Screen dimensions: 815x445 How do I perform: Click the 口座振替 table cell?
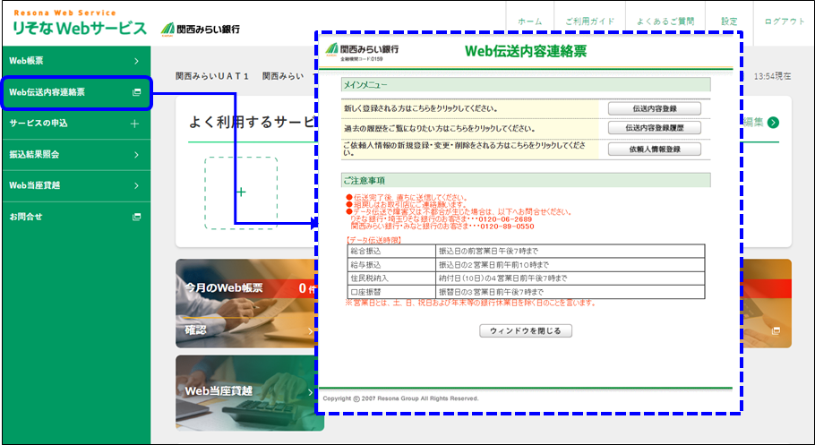click(x=391, y=292)
